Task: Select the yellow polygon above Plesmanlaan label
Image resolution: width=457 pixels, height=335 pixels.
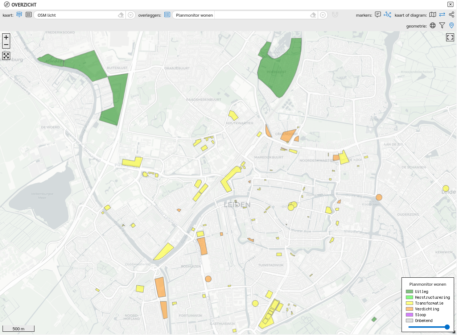Action: [132, 162]
